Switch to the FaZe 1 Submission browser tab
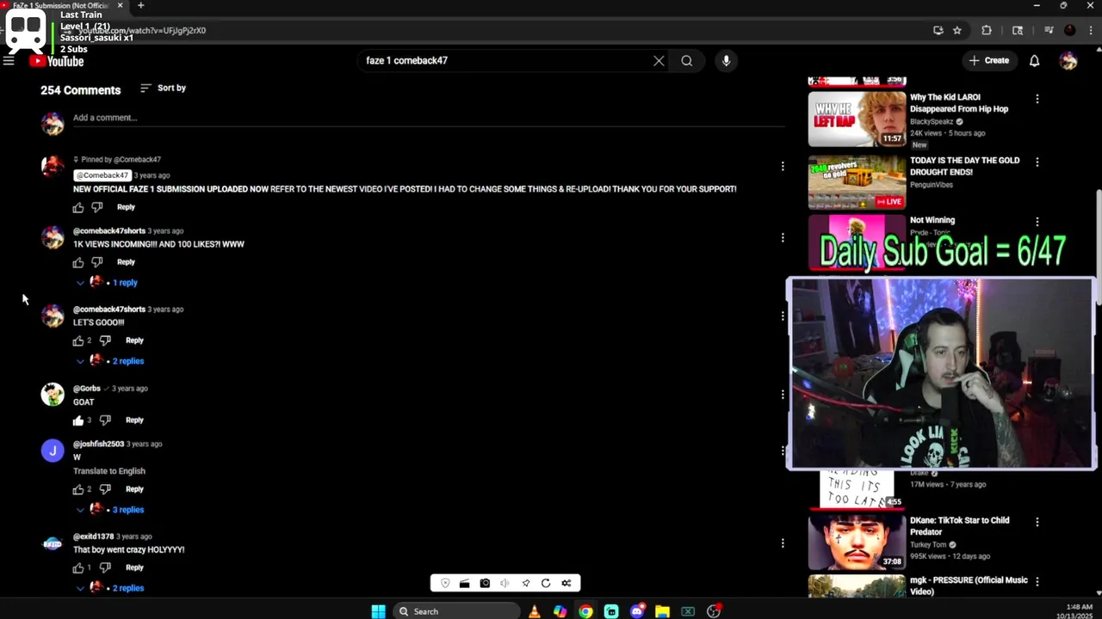This screenshot has height=619, width=1102. (62, 6)
